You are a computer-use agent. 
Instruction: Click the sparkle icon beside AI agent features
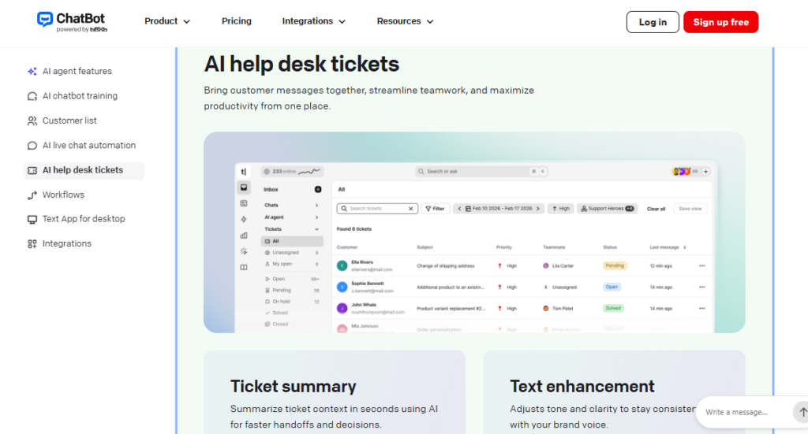tap(32, 72)
